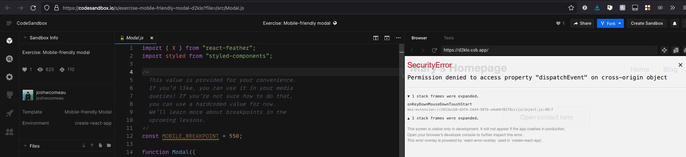The width and height of the screenshot is (686, 157).
Task: Click the Open contact form button
Action: tap(546, 117)
